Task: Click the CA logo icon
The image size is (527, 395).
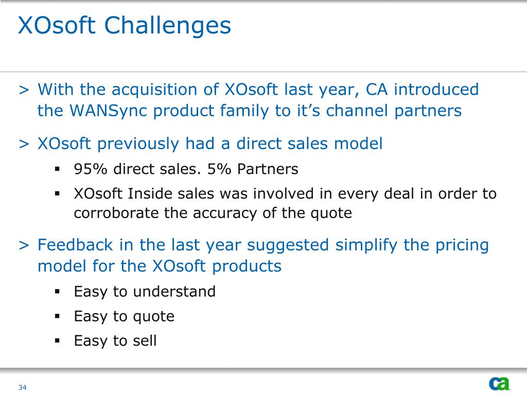Action: coord(499,384)
